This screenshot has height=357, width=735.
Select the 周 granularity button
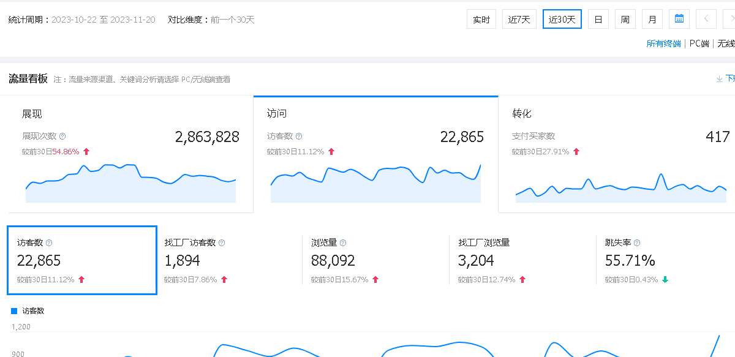tap(625, 19)
